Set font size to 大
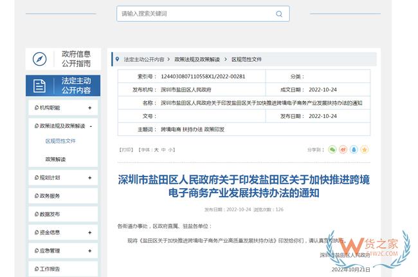This screenshot has width=418, height=277. tap(156, 150)
